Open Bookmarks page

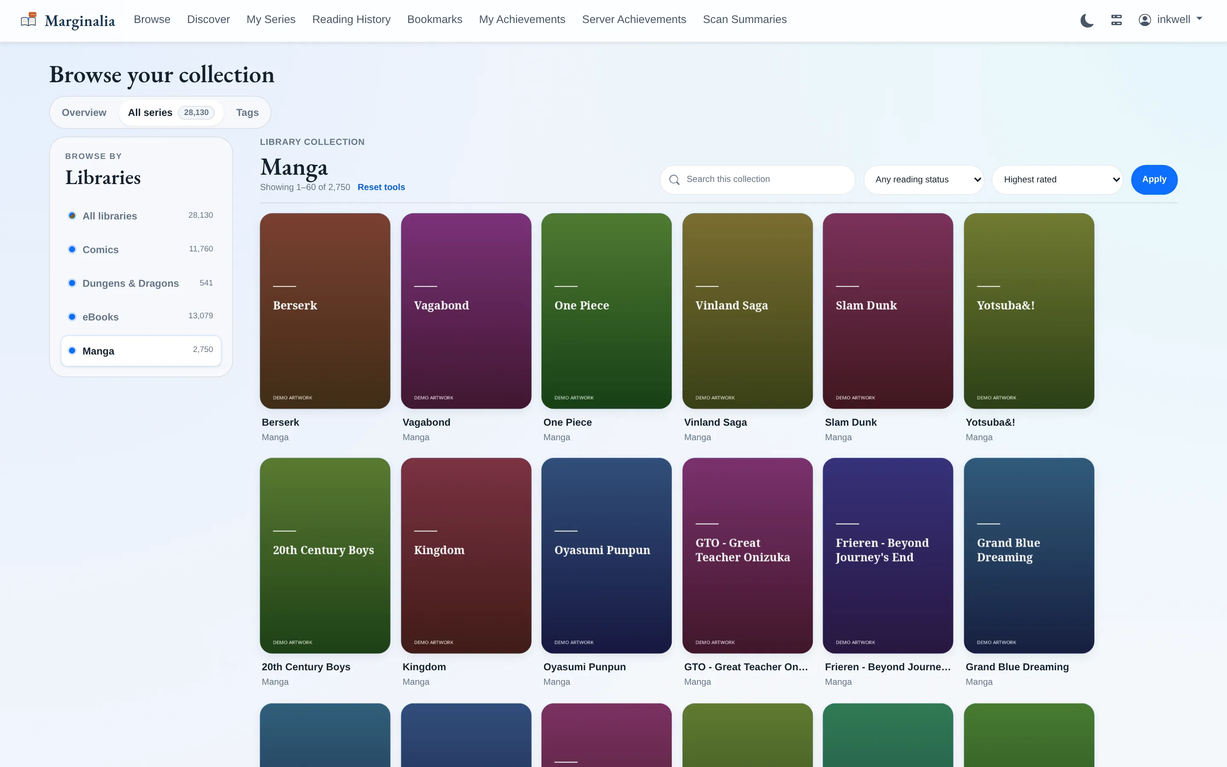pos(435,19)
